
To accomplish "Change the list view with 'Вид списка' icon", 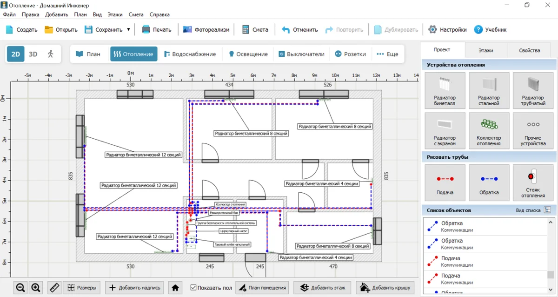I will pos(547,210).
